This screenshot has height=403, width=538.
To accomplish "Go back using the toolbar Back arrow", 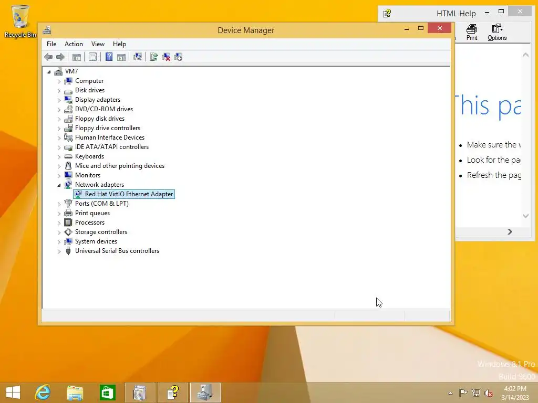I will click(x=48, y=57).
